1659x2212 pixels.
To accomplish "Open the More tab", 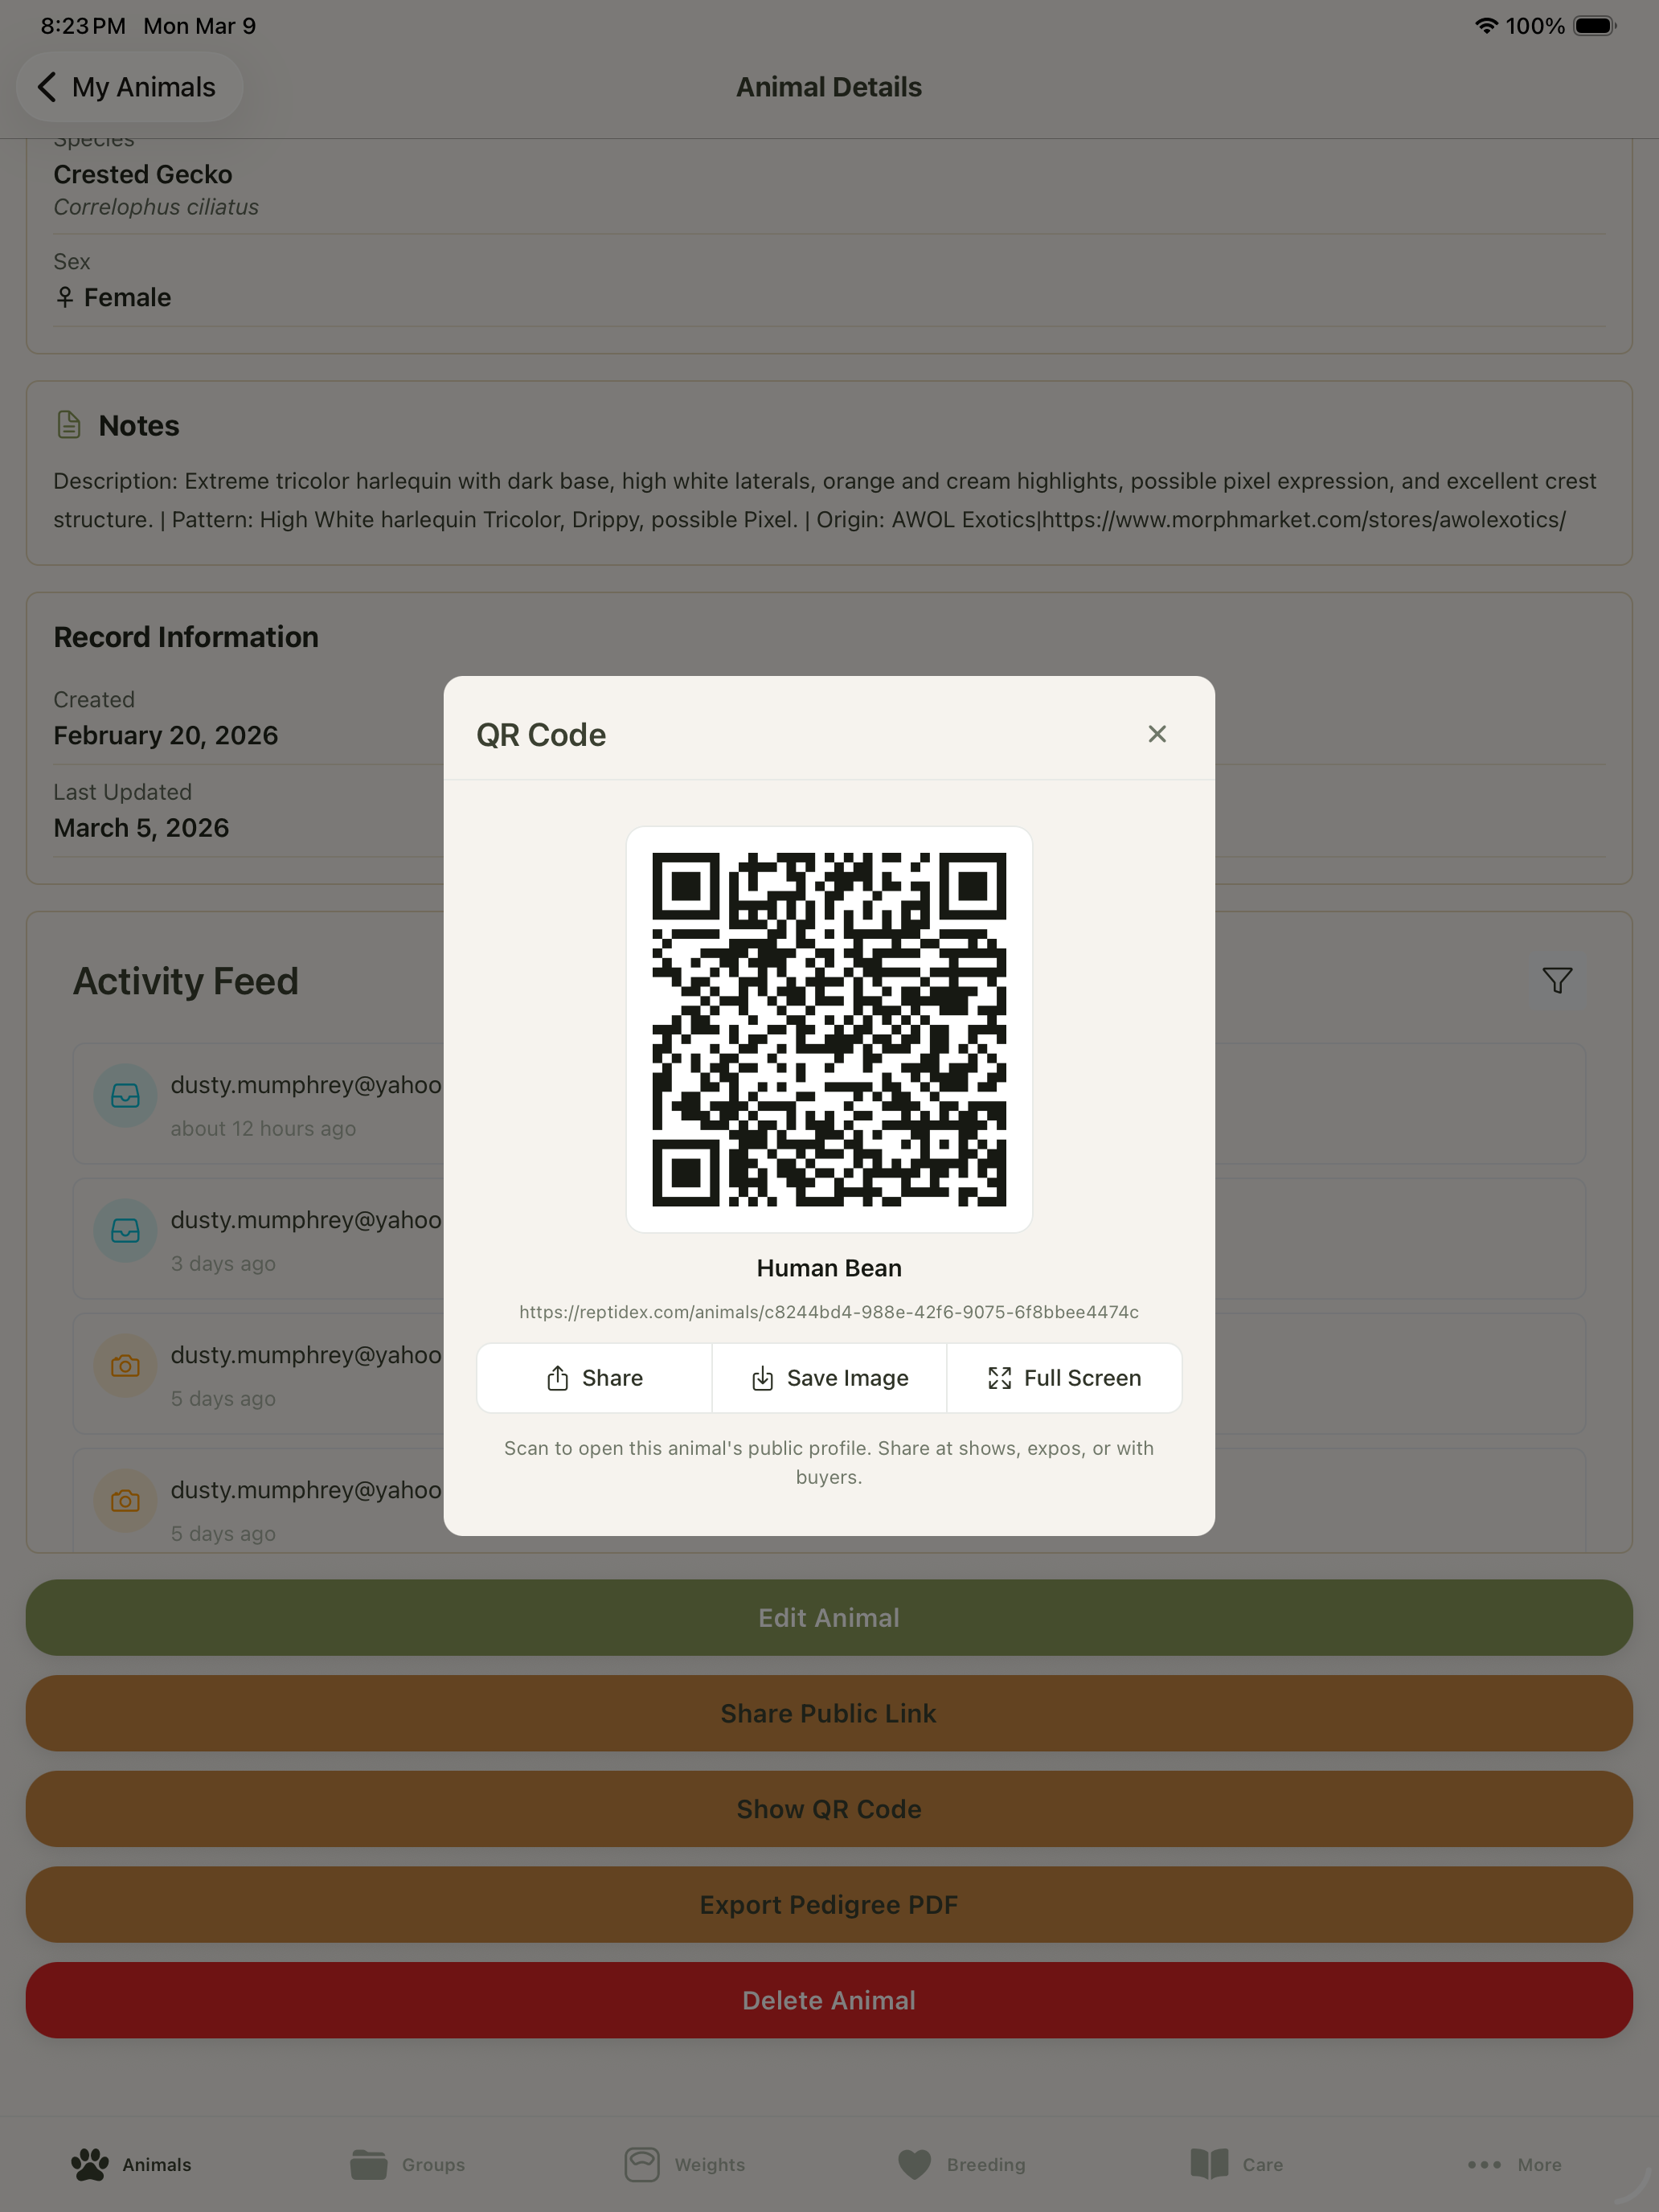I will click(1514, 2164).
